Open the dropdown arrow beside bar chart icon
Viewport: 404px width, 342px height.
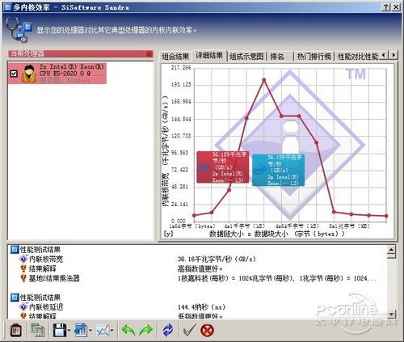[x=90, y=331]
